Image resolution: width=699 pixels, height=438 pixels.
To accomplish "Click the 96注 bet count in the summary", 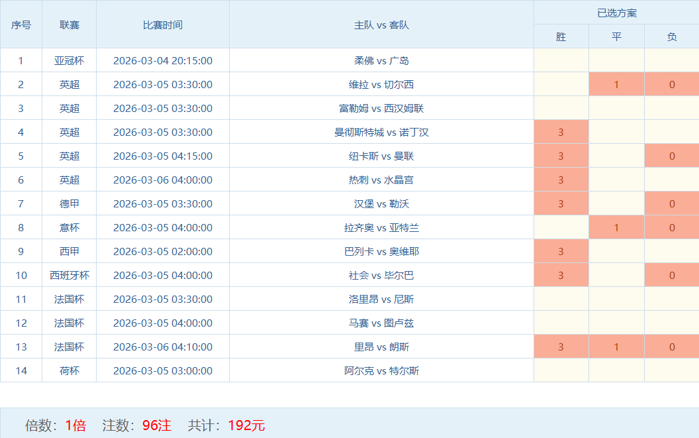I will pos(156,425).
